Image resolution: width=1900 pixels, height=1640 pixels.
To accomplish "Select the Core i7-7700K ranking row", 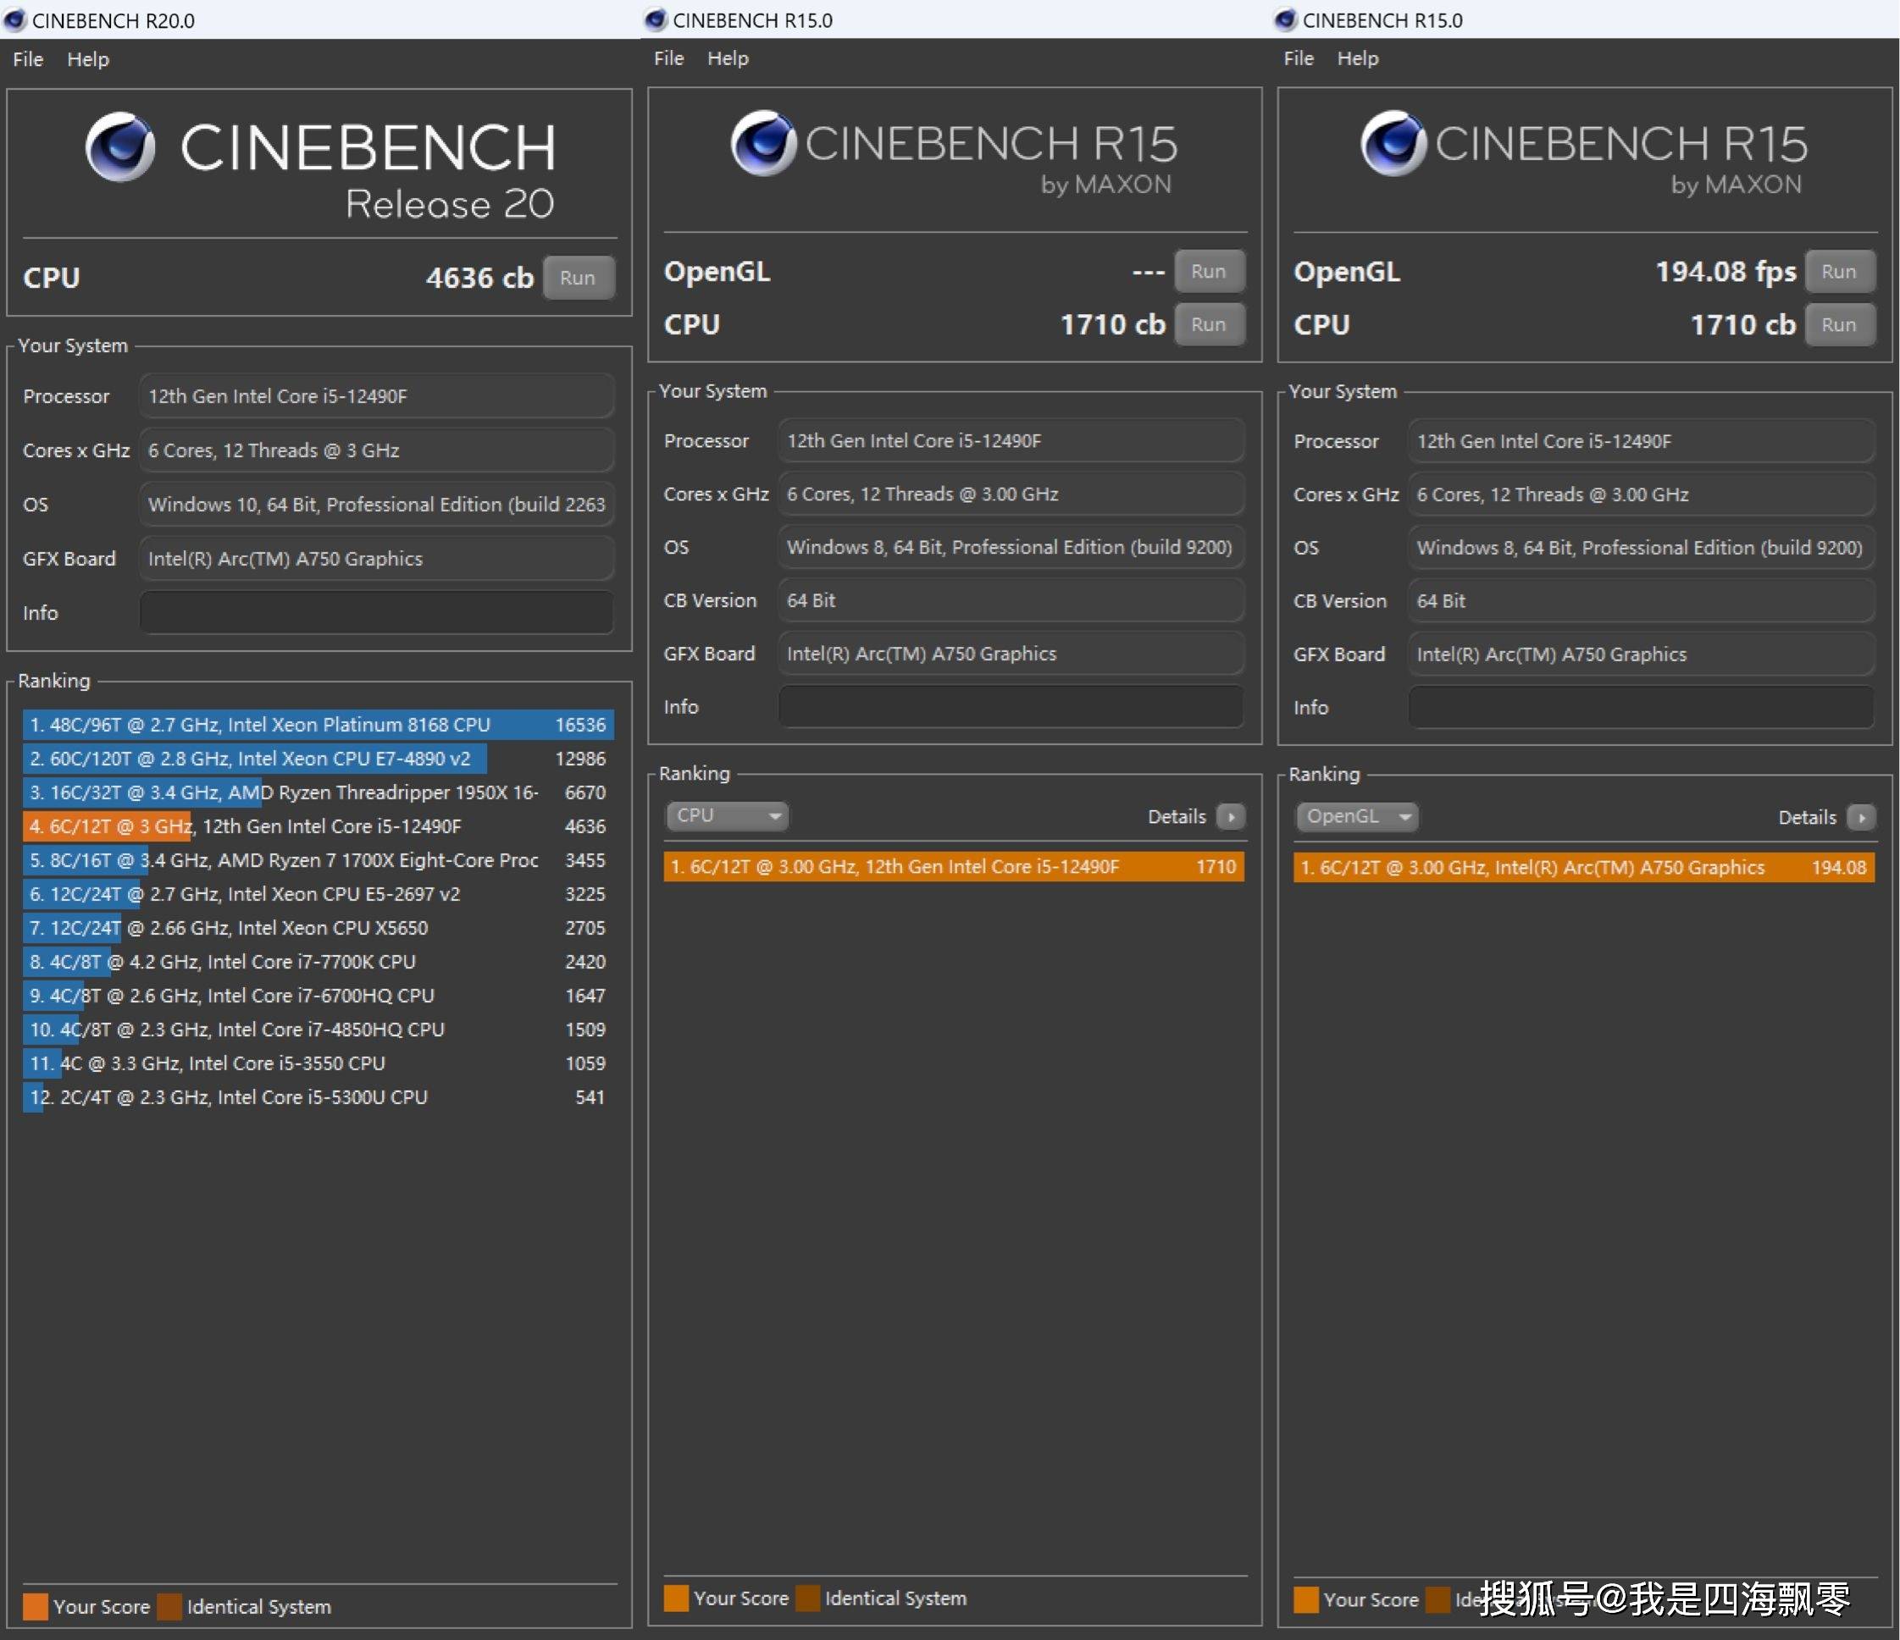I will [x=319, y=963].
